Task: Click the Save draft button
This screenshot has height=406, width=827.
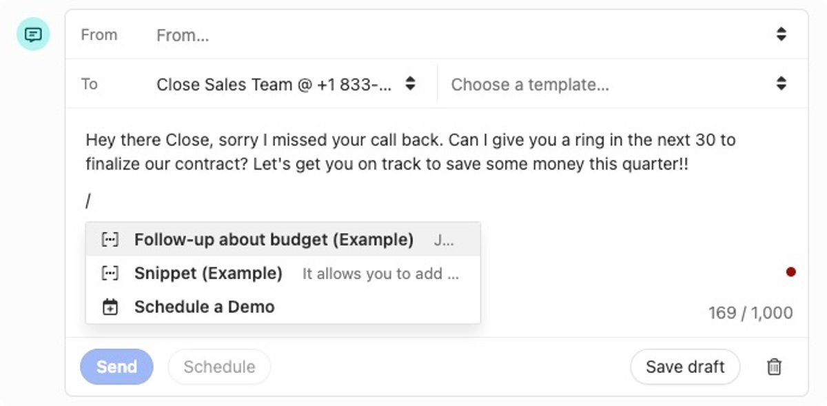Action: pyautogui.click(x=685, y=367)
